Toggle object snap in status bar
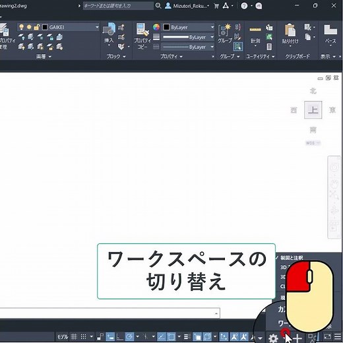The width and height of the screenshot is (343, 343). [x=171, y=336]
